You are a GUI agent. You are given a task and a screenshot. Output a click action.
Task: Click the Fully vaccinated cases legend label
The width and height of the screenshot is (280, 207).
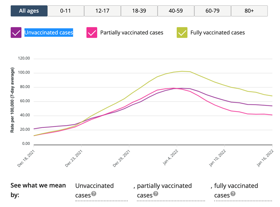coord(218,33)
